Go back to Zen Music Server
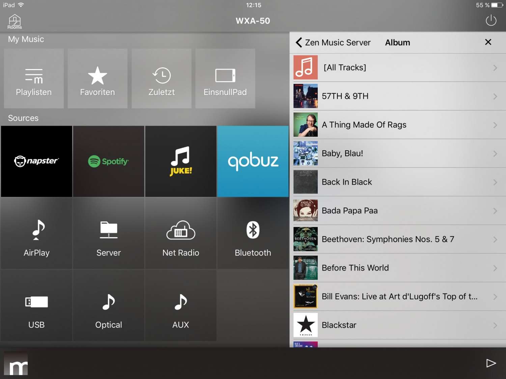Viewport: 506px width, 379px height. 333,42
